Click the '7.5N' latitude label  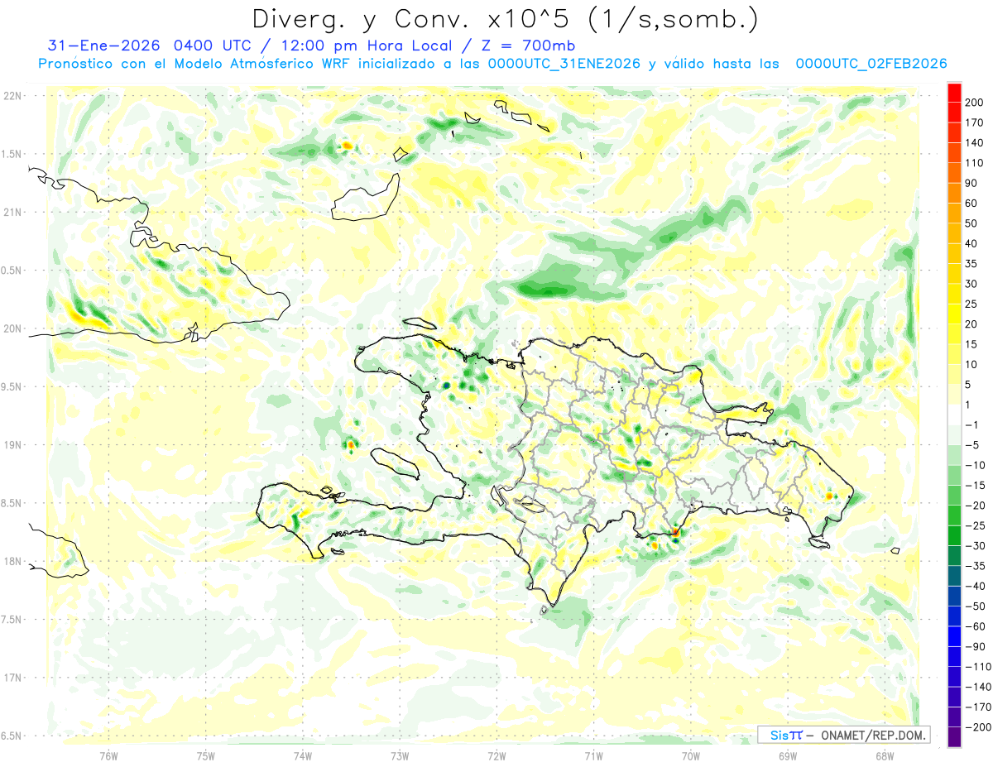12,620
